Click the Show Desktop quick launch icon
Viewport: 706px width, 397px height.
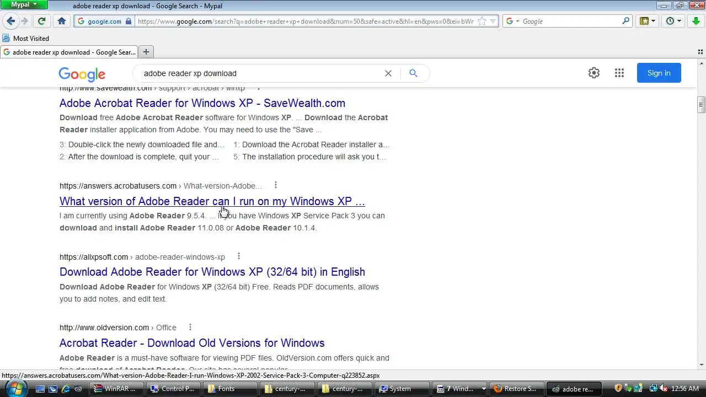click(40, 389)
